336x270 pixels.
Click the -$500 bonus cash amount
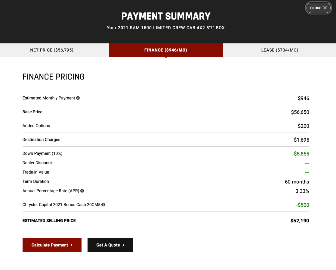[x=303, y=205]
